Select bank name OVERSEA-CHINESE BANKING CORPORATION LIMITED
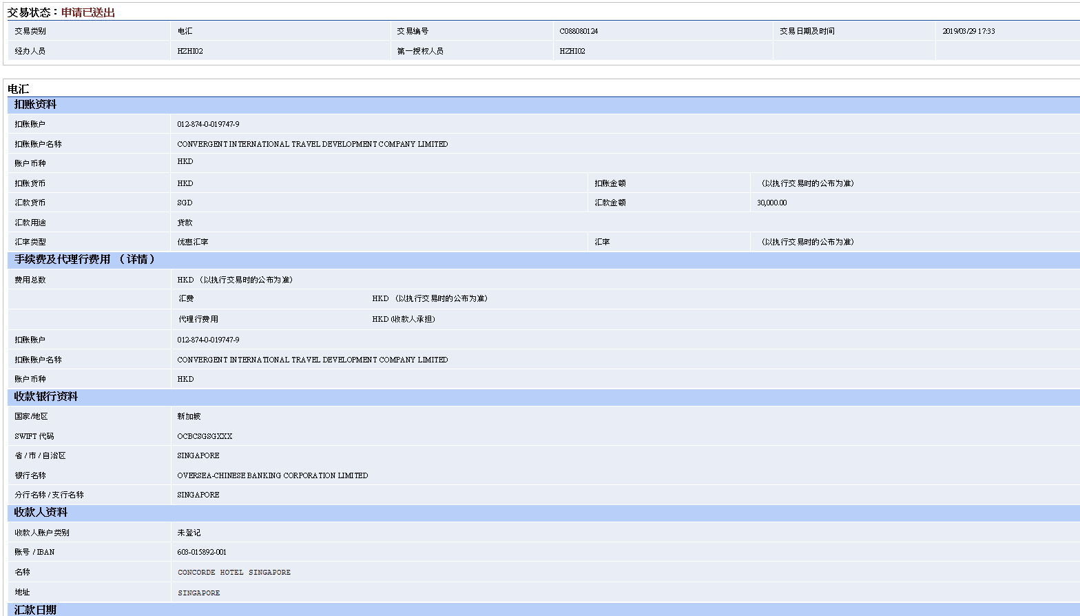Viewport: 1080px width, 616px height. tap(272, 475)
